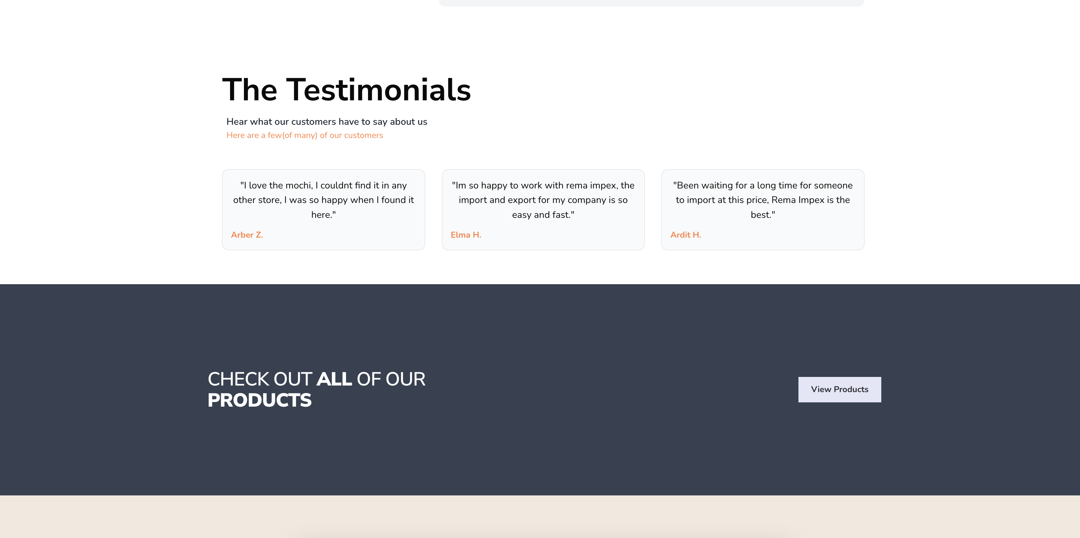Click the Ardit H. author name

[x=686, y=235]
